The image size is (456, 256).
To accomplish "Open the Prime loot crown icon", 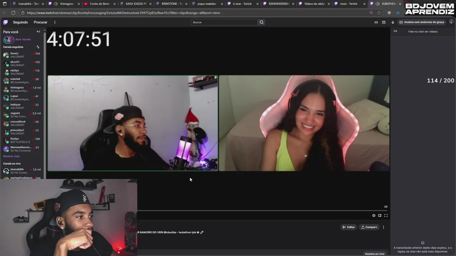I will pos(376,22).
